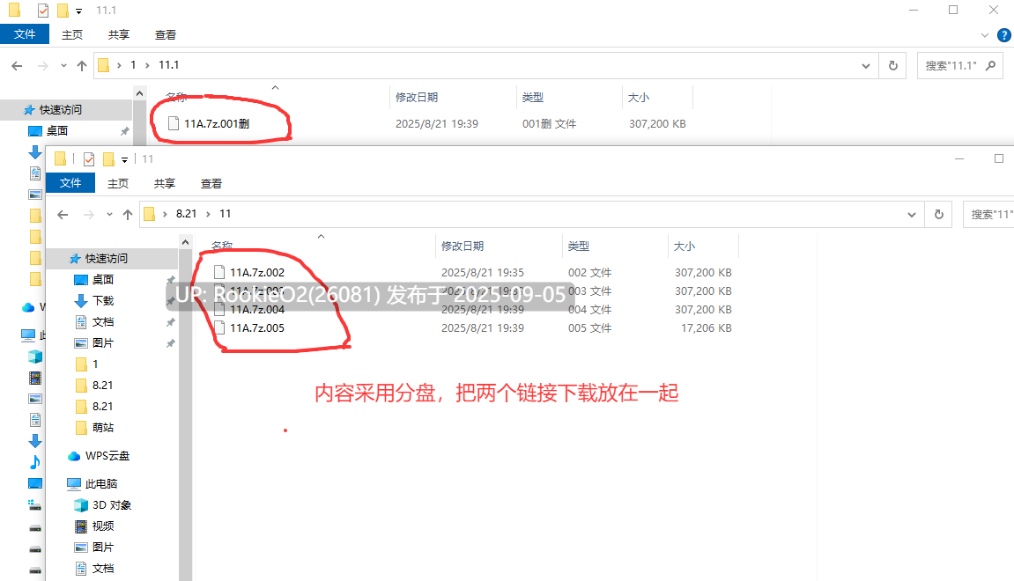The image size is (1014, 581).
Task: Unpin 桌面 pin icon in the 11.1 sidebar
Action: pyautogui.click(x=124, y=131)
